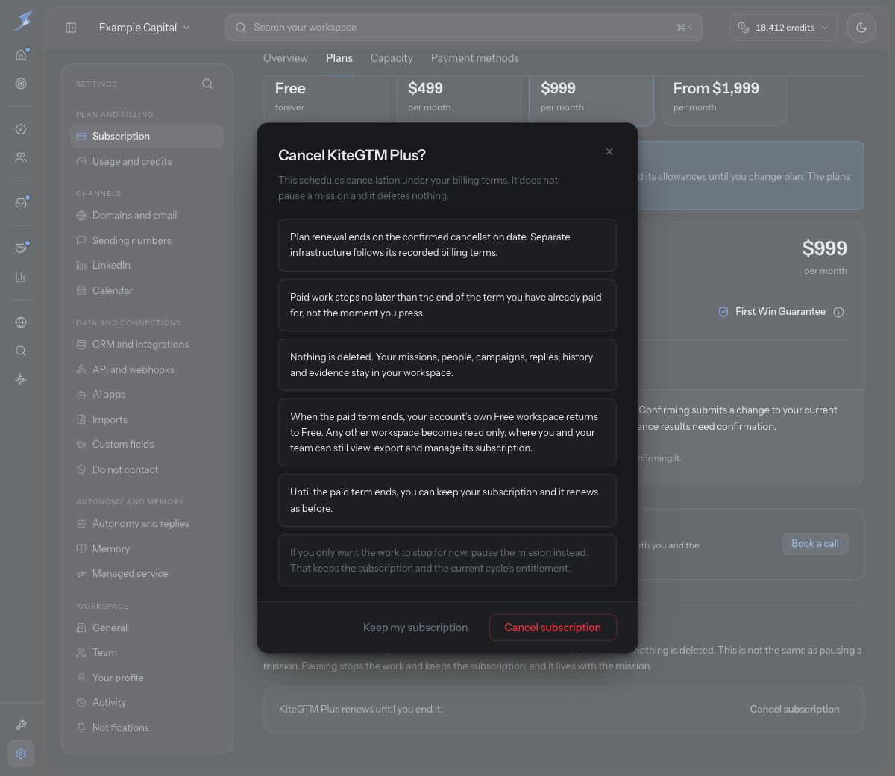Close the Cancel KiteGTM Plus dialog
The height and width of the screenshot is (776, 895).
[x=609, y=151]
